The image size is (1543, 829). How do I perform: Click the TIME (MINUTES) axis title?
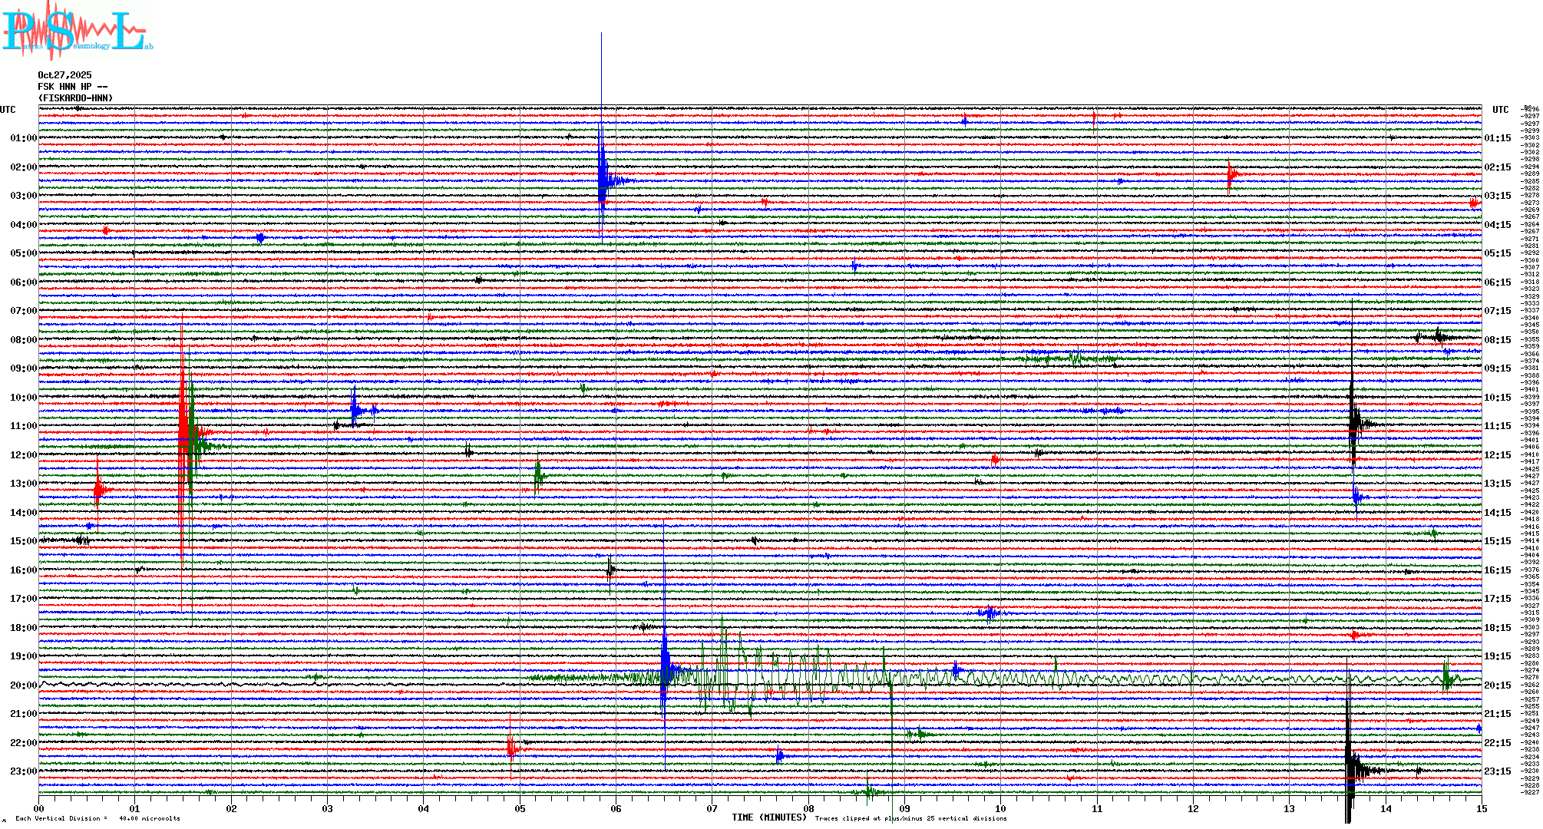coord(768,817)
